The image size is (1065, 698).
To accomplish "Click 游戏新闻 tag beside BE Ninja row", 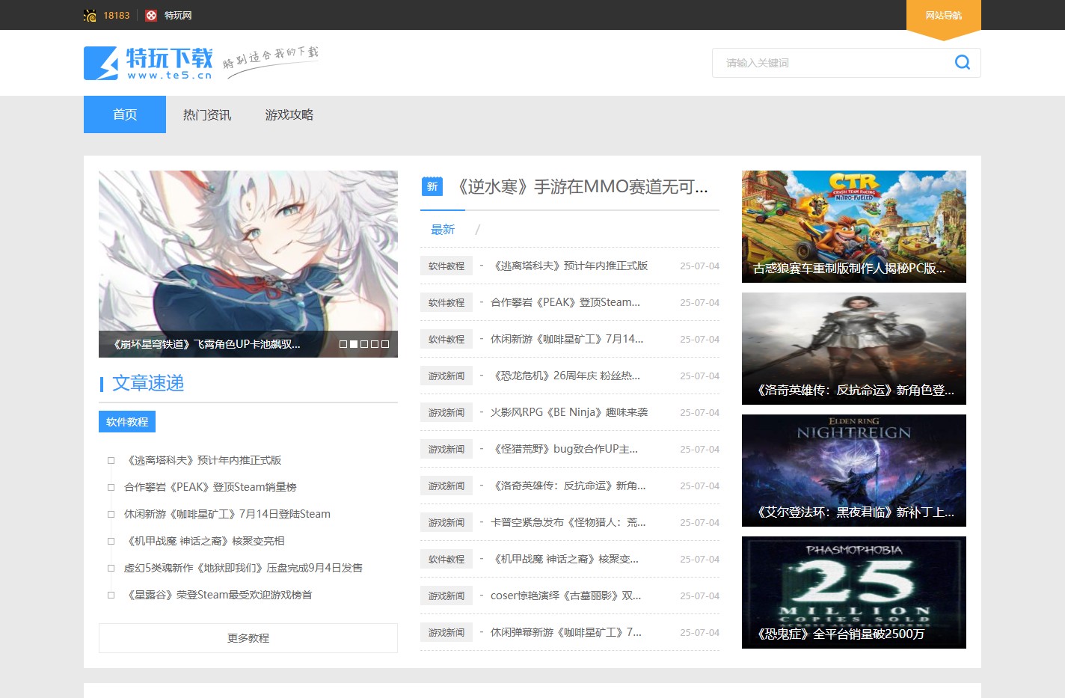I will pos(446,412).
